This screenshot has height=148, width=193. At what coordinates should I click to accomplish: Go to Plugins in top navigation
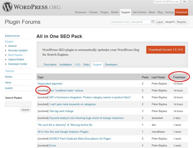coord(104,12)
